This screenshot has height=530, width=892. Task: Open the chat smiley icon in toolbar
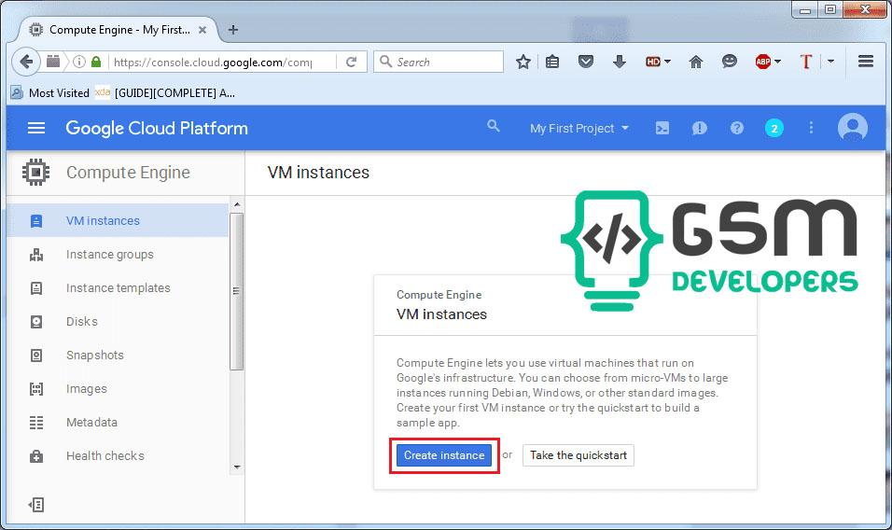click(x=730, y=61)
